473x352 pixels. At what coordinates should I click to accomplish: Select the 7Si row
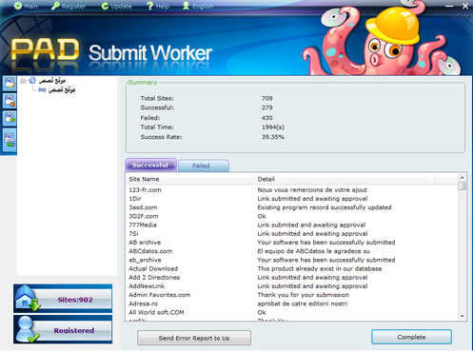click(292, 234)
